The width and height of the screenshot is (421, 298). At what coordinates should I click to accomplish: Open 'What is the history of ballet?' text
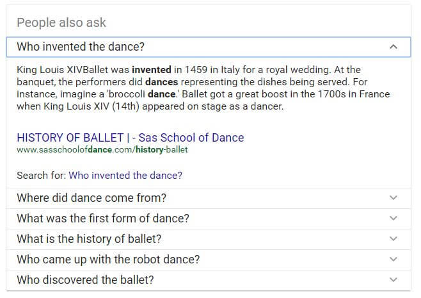click(89, 239)
